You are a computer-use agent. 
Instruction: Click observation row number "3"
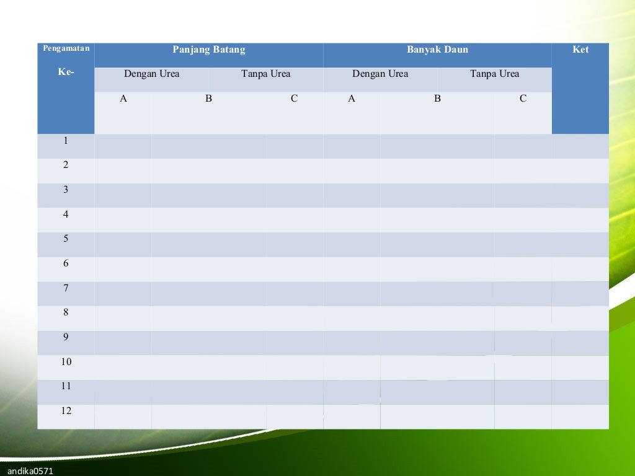(x=66, y=190)
